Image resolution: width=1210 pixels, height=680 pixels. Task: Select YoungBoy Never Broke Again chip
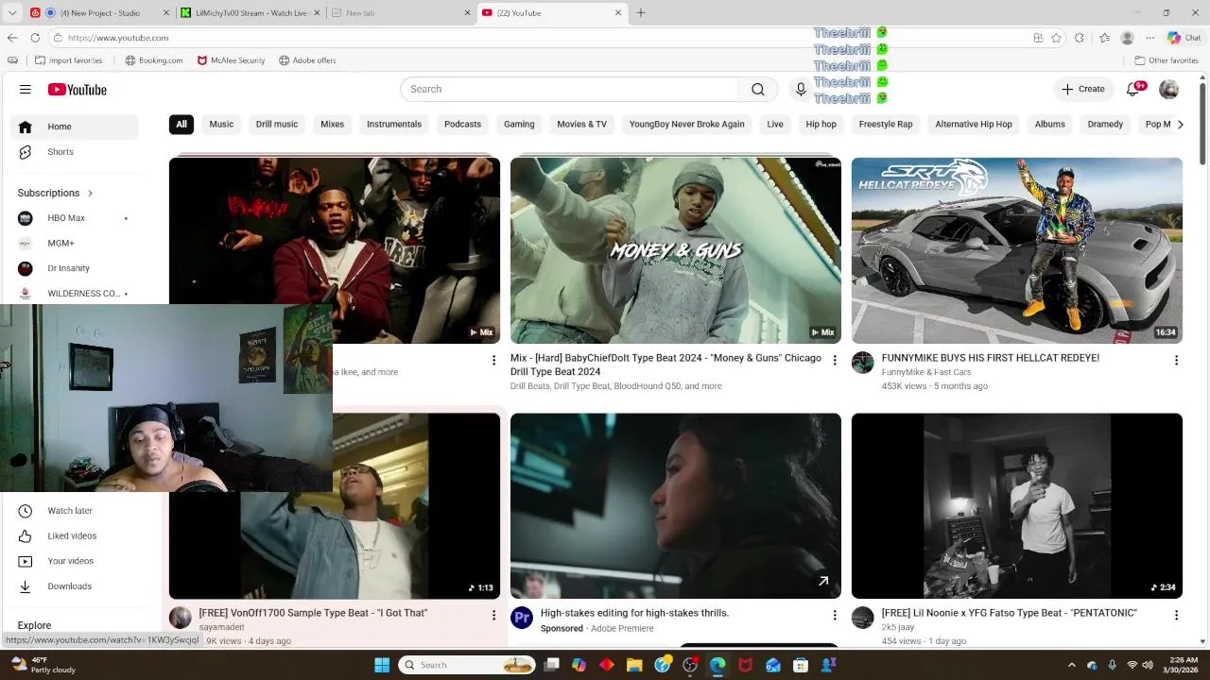(687, 125)
